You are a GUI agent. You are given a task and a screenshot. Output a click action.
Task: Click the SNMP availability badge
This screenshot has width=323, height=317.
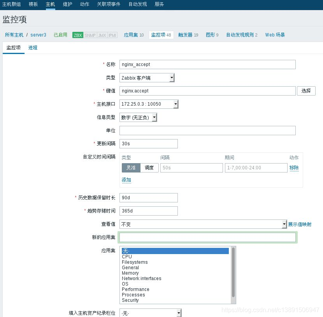90,35
